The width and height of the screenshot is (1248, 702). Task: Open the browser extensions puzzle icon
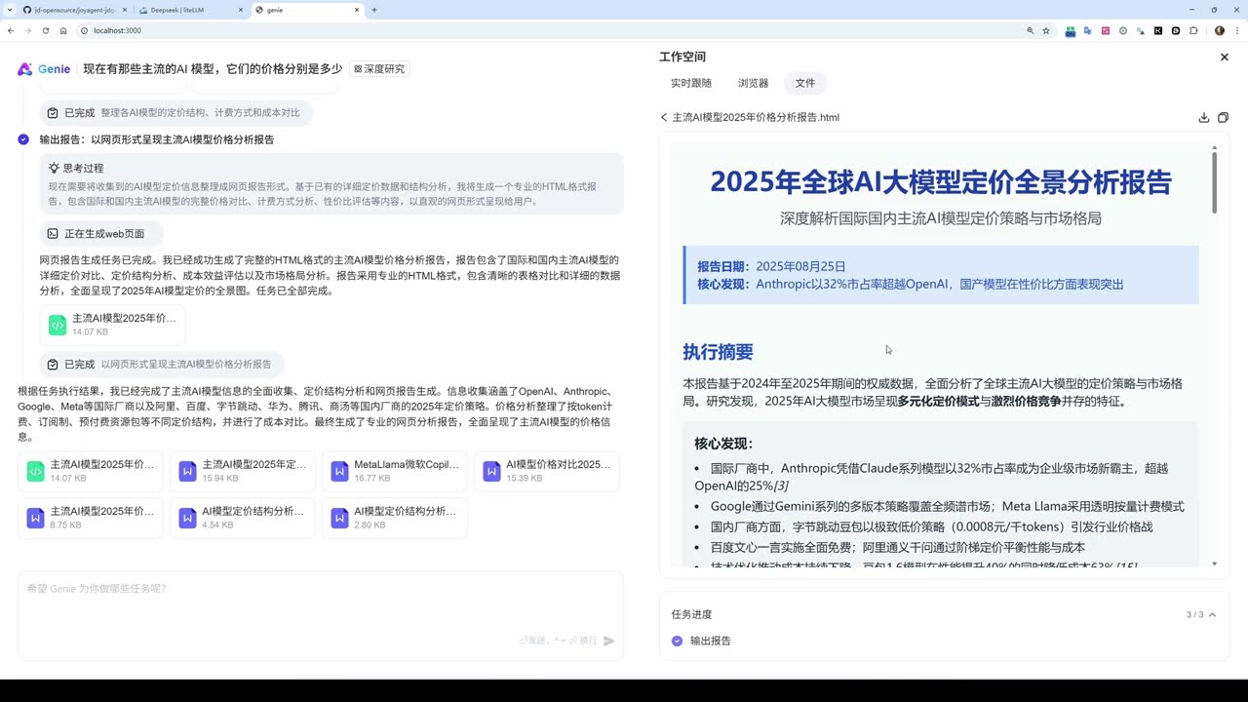click(x=1193, y=30)
